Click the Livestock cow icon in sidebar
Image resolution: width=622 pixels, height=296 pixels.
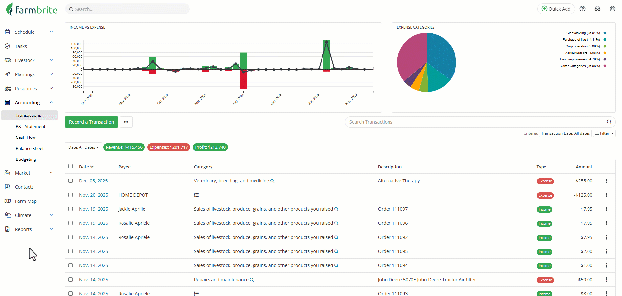[x=8, y=60]
